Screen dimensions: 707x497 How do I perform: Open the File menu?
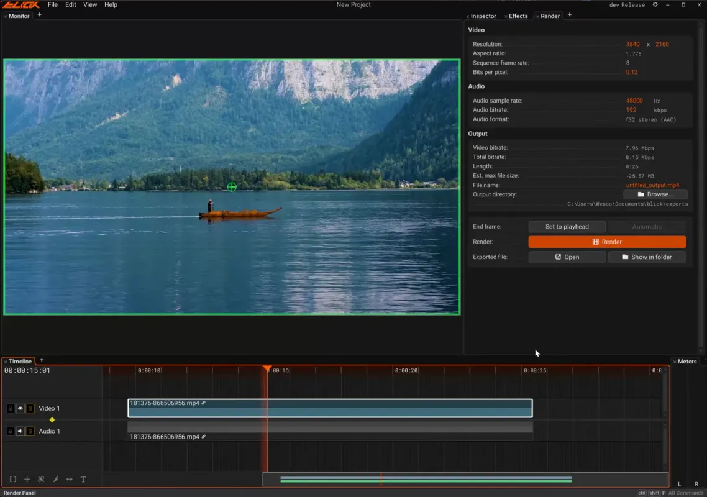[x=53, y=4]
